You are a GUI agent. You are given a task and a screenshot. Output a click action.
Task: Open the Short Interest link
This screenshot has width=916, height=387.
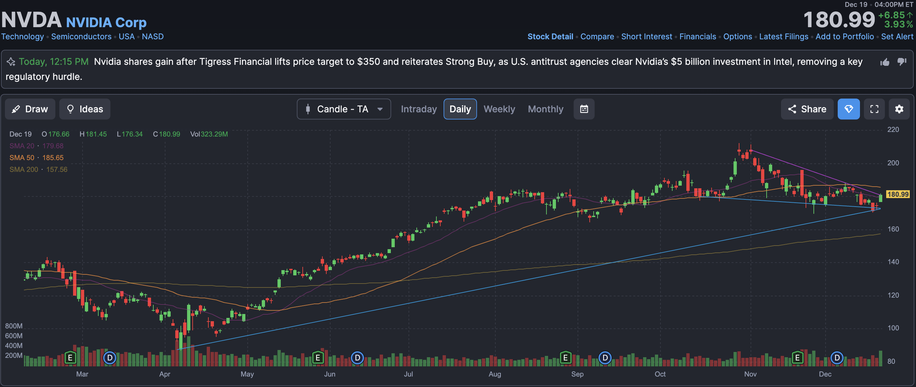click(x=646, y=37)
